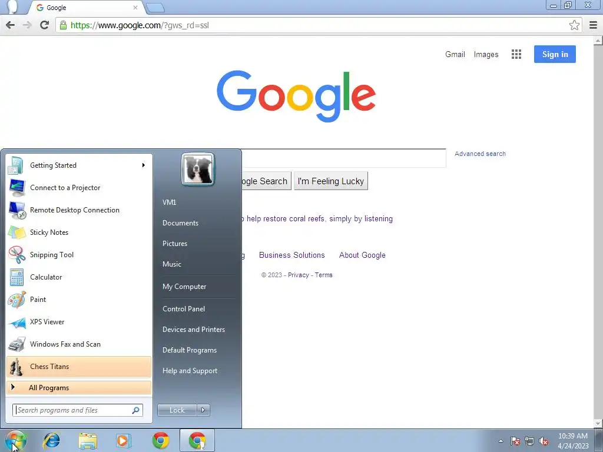Open the coral reefs listening link

click(317, 219)
